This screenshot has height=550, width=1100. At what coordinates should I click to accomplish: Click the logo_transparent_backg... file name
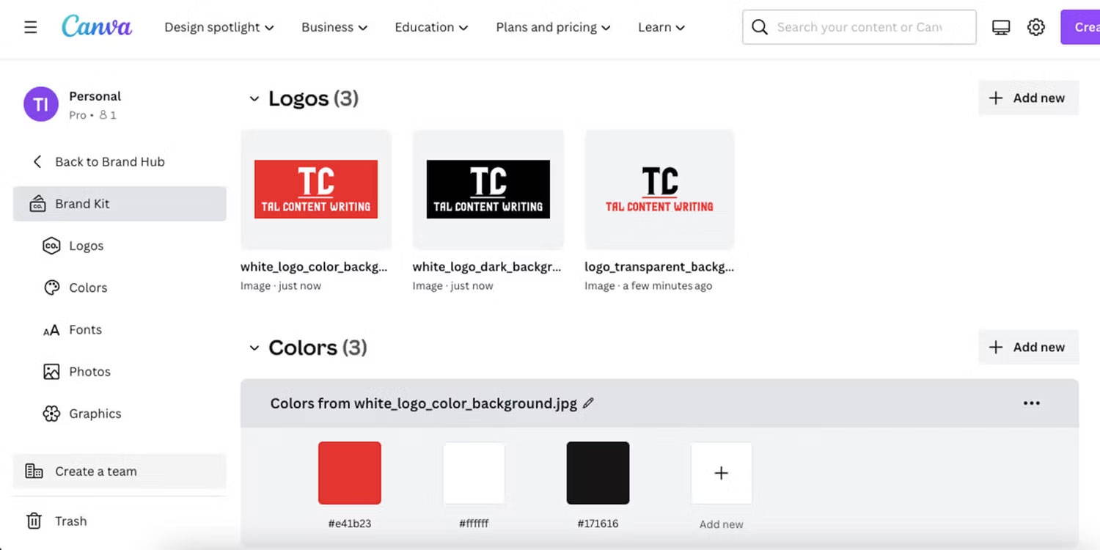(x=659, y=267)
